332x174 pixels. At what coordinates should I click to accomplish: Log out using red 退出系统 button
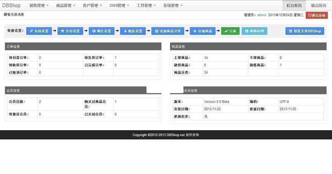click(x=317, y=15)
